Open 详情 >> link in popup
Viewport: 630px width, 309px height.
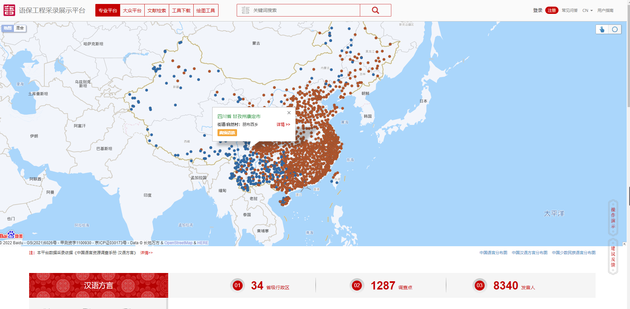pos(283,125)
